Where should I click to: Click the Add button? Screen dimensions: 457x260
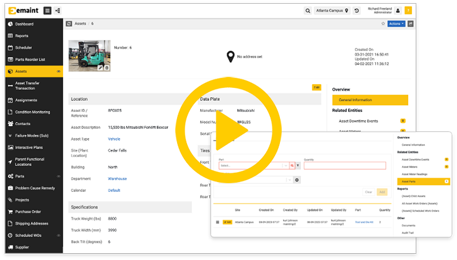click(382, 192)
